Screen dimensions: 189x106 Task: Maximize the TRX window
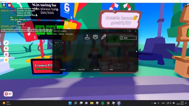pos(130,31)
